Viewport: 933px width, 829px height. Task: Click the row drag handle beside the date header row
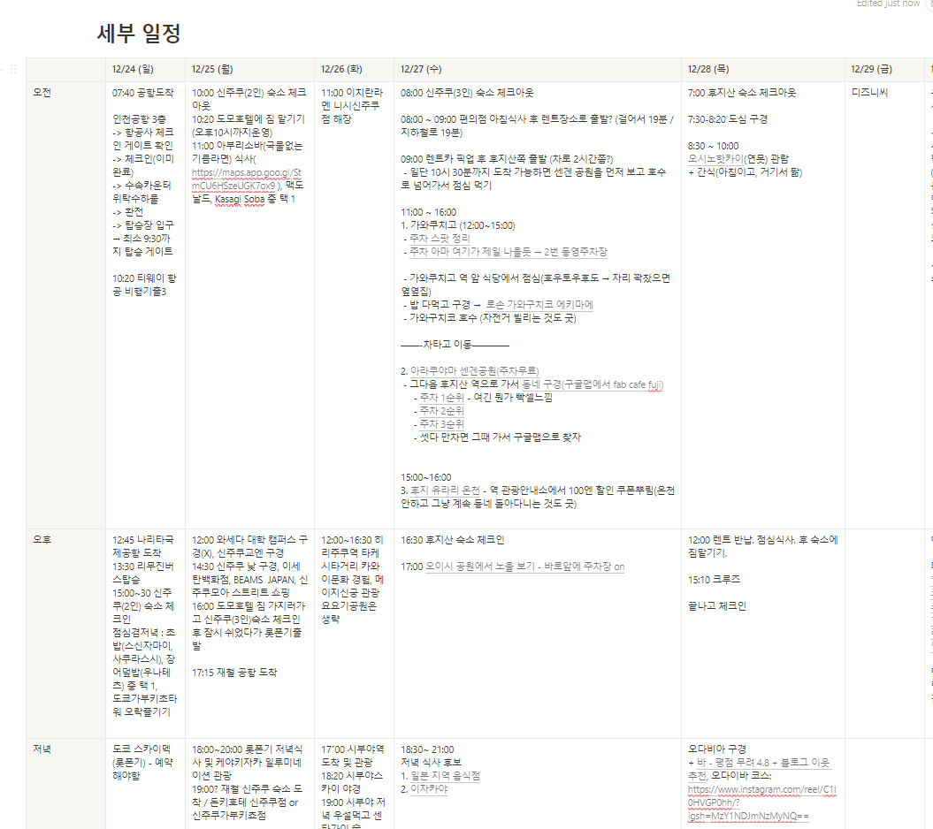tap(13, 69)
